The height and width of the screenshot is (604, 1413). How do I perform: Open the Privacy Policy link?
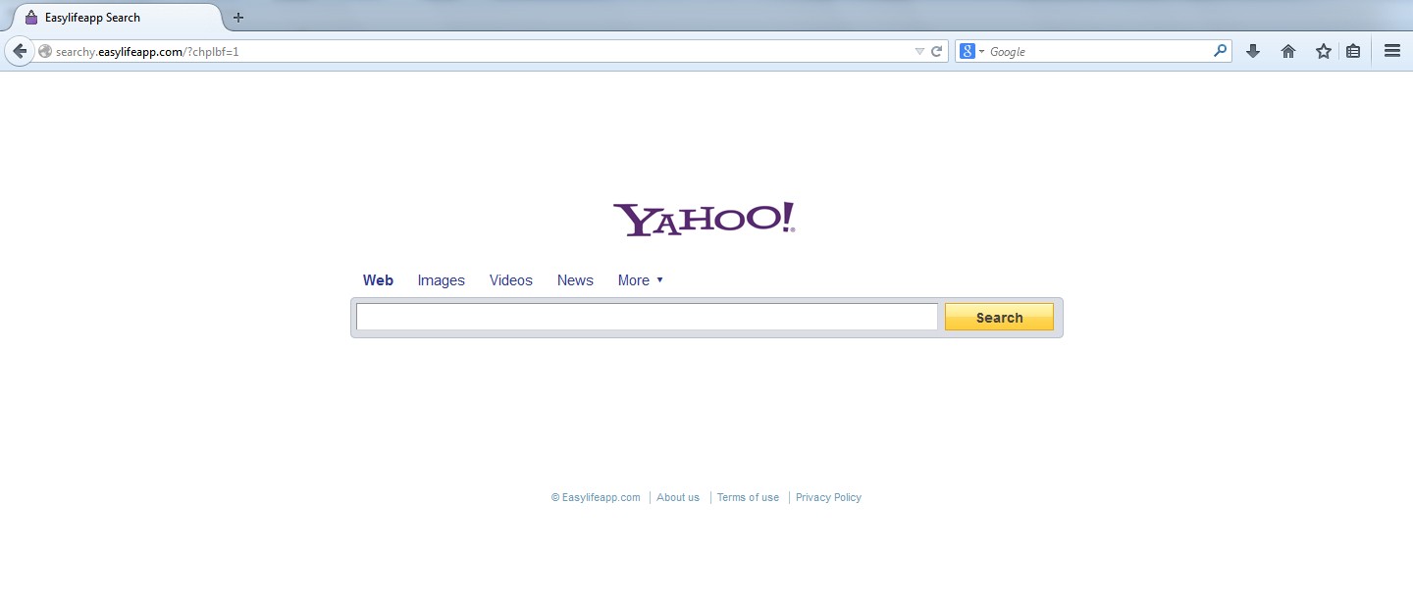(x=828, y=497)
